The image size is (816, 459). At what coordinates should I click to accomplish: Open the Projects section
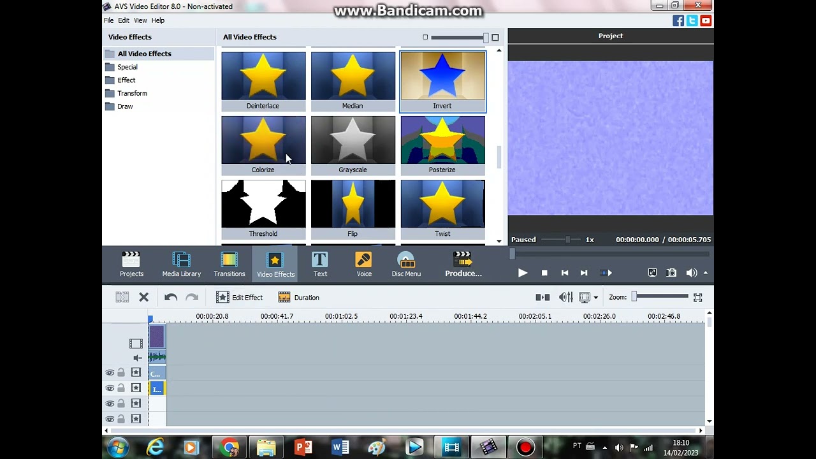pyautogui.click(x=131, y=264)
